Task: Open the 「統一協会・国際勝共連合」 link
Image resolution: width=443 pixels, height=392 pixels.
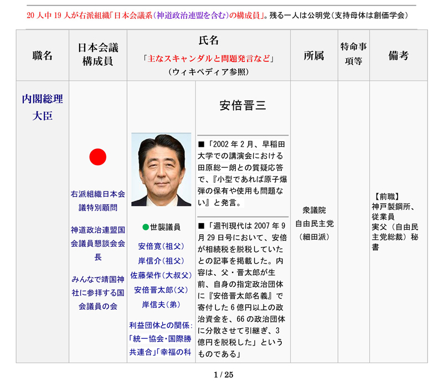Action: click(x=161, y=344)
